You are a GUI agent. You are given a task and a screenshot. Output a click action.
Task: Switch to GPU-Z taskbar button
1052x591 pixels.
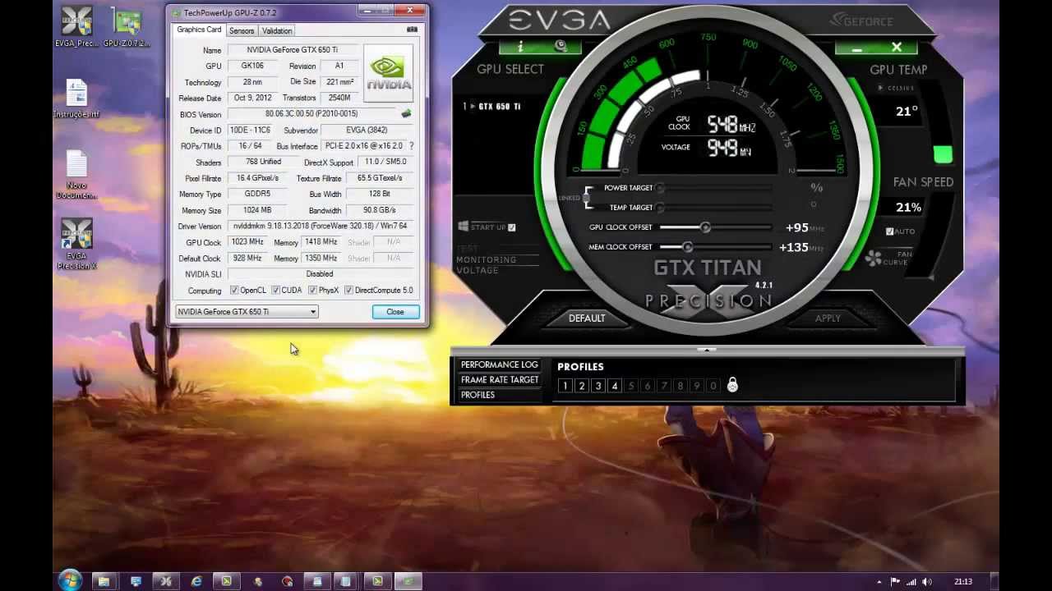[x=408, y=581]
